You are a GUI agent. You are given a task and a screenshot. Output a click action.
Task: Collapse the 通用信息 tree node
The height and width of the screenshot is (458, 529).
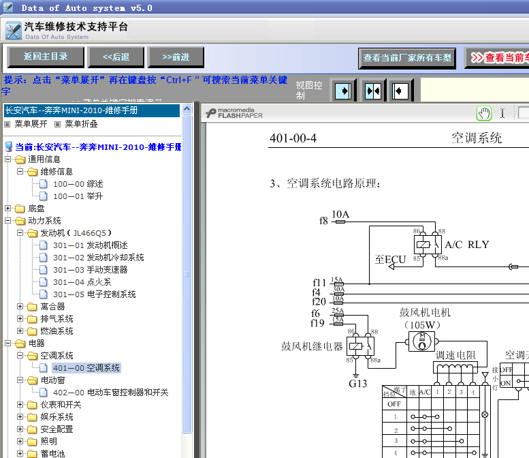coord(7,159)
